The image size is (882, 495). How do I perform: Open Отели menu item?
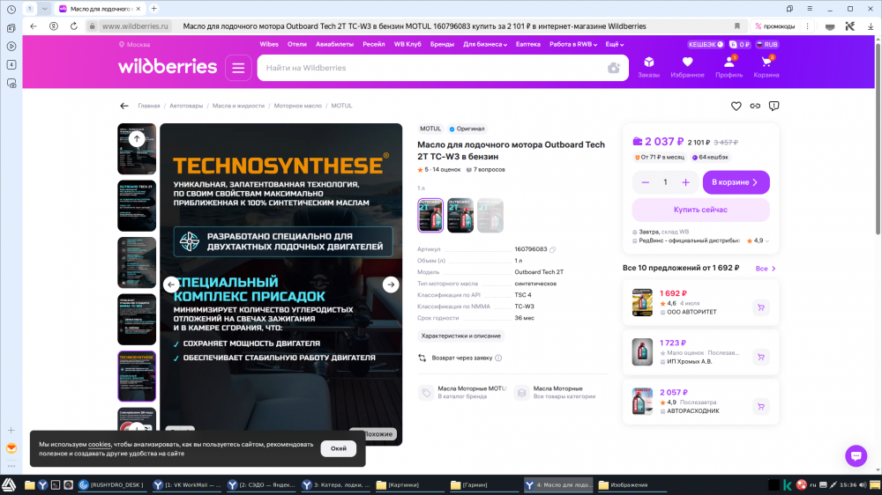[297, 44]
